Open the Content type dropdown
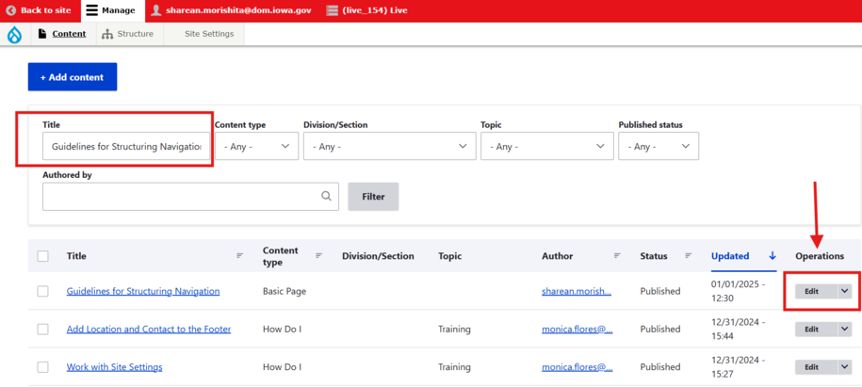The width and height of the screenshot is (862, 387). pos(257,146)
